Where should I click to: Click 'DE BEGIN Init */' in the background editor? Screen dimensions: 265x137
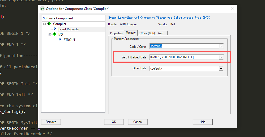point(19,84)
